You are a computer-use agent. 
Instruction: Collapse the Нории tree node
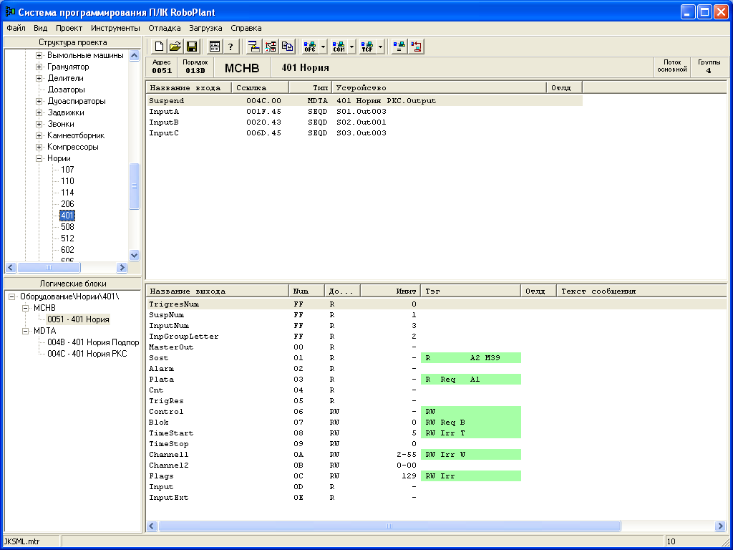39,158
